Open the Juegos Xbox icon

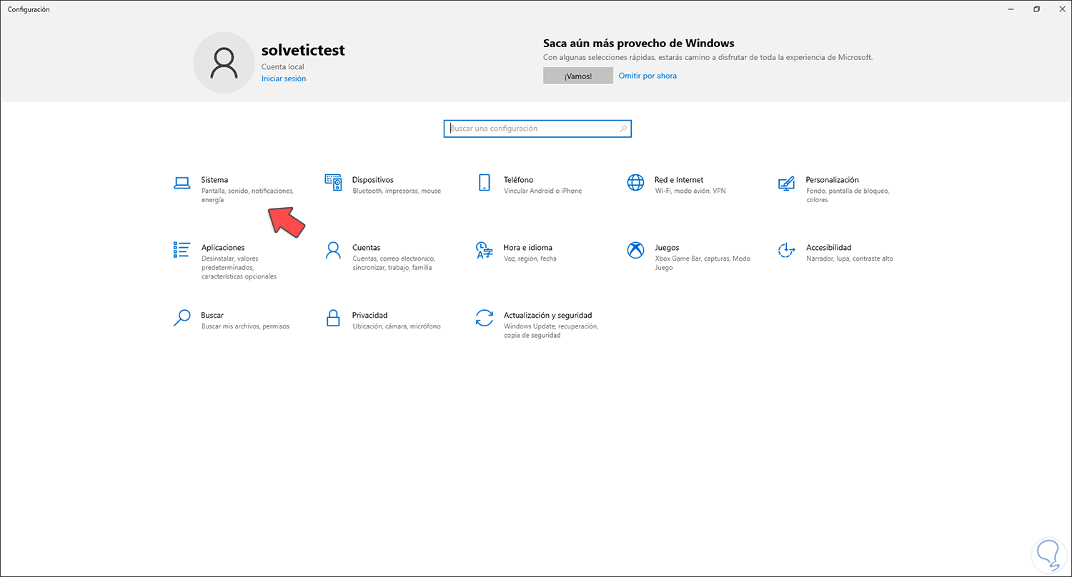(635, 250)
